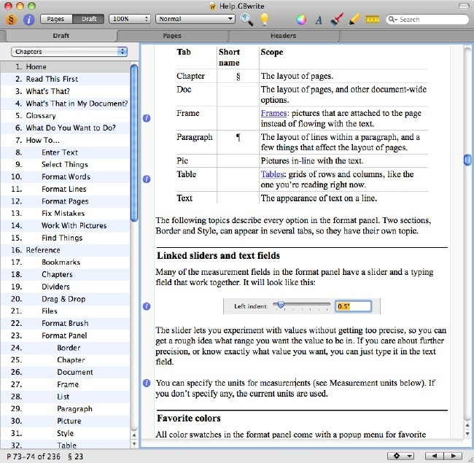
Task: Click info marker beside Table row
Action: click(147, 179)
